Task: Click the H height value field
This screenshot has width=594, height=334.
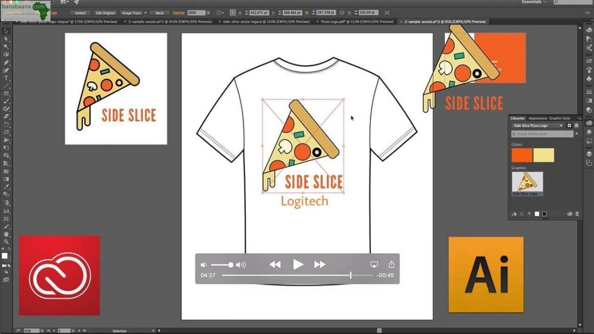Action: point(369,12)
